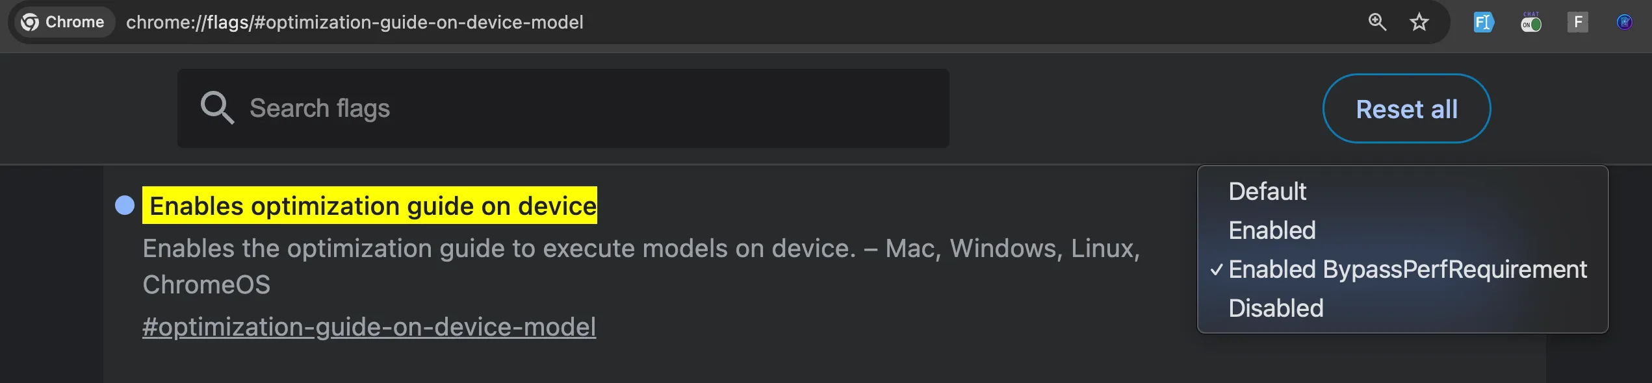Click the checkmark beside Enabled BypassPerfRequirement
This screenshot has height=383, width=1652.
pos(1217,269)
